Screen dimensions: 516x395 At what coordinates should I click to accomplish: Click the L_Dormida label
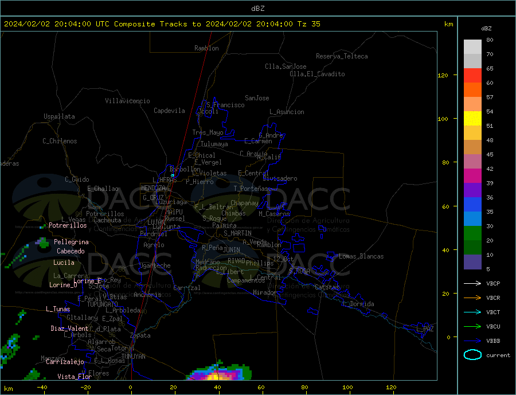coord(359,304)
